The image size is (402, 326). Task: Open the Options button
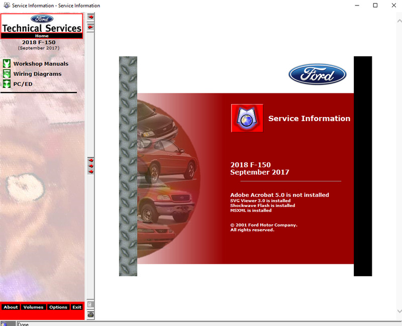pos(58,307)
